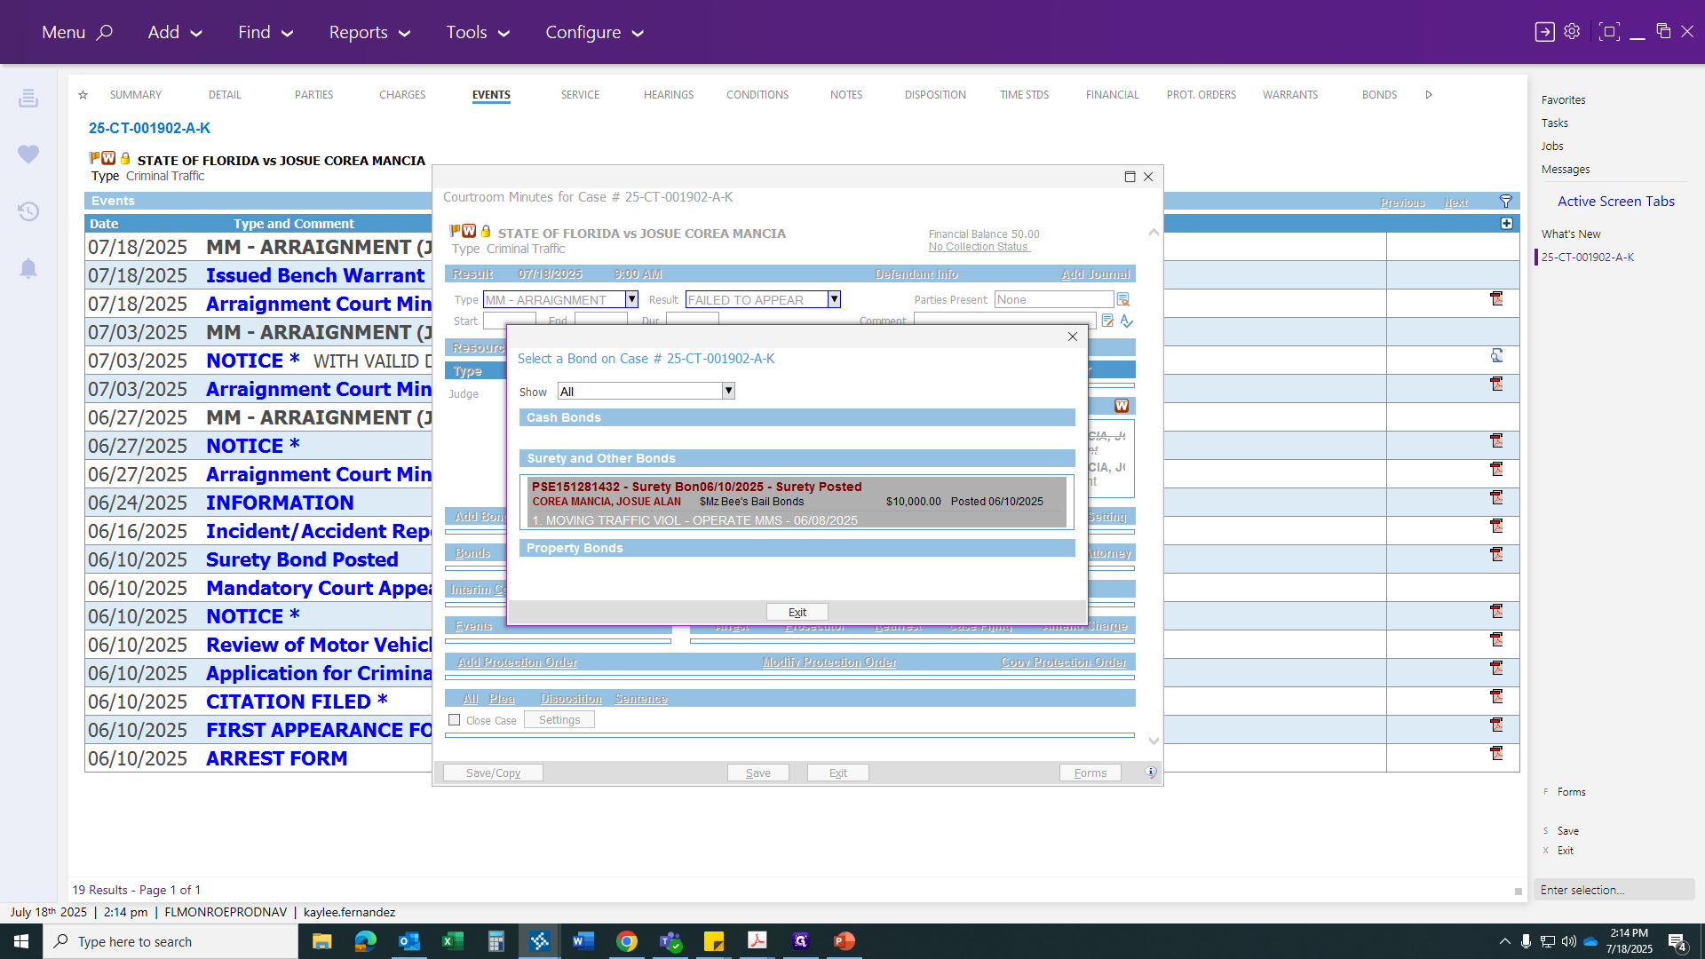Click the Save/Copy button
Viewport: 1705px width, 959px height.
(493, 773)
